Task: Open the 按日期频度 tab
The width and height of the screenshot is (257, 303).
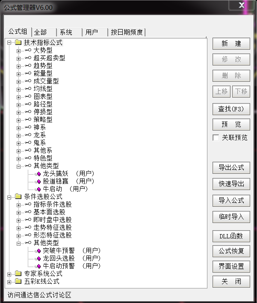Action: click(x=127, y=32)
